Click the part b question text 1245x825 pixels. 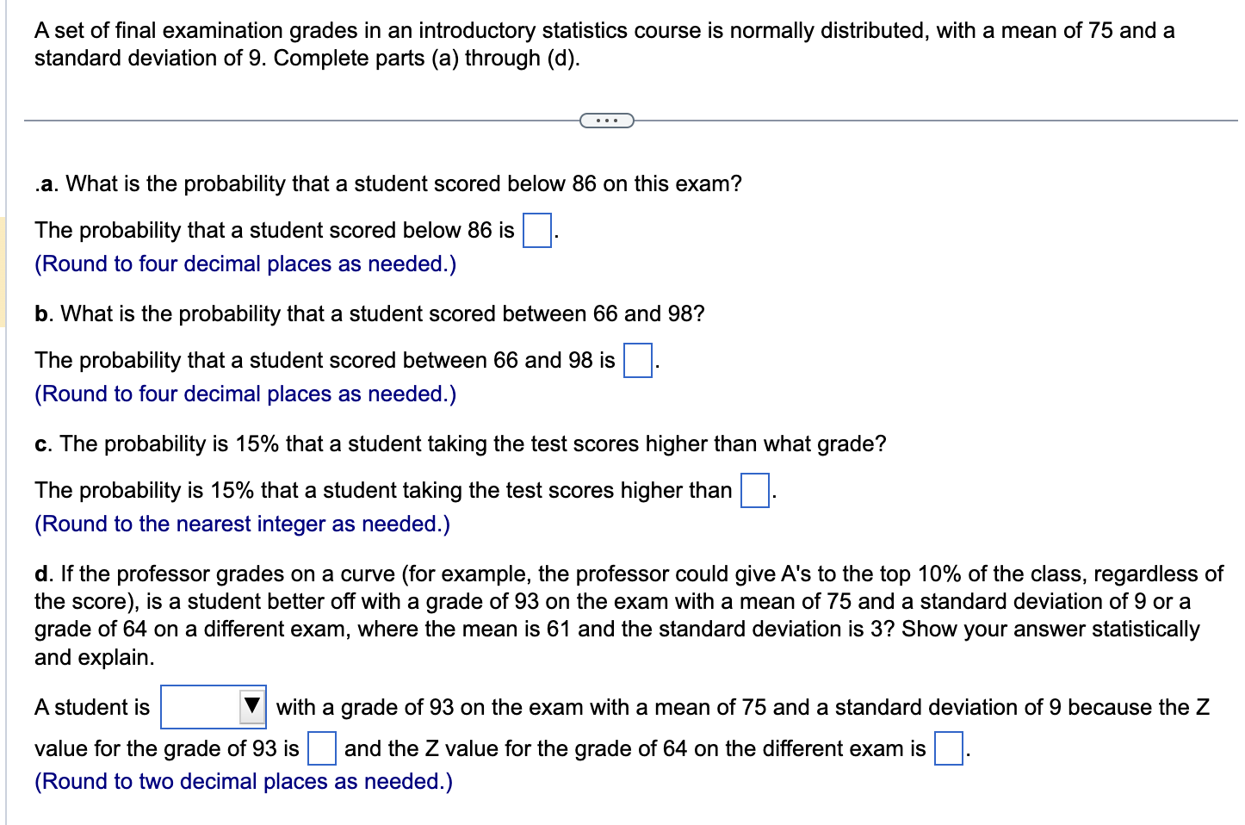click(x=369, y=313)
